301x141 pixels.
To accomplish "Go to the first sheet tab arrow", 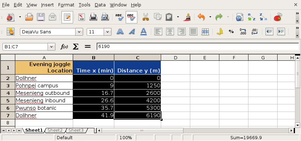I will point(3,131).
